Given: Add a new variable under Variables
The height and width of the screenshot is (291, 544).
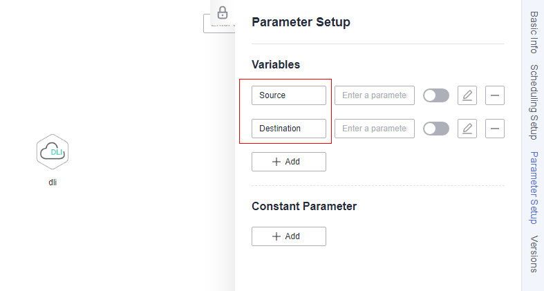Looking at the screenshot, I should [288, 162].
